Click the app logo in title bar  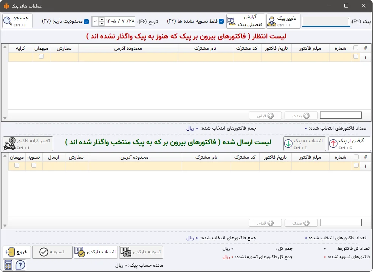click(x=6, y=6)
